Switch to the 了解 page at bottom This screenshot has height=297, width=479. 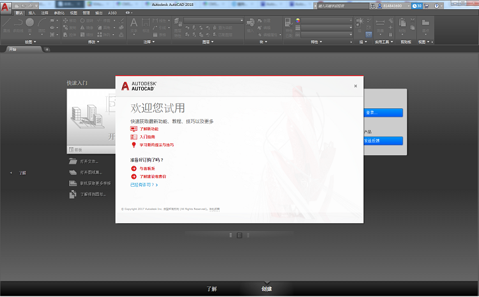[x=211, y=288]
